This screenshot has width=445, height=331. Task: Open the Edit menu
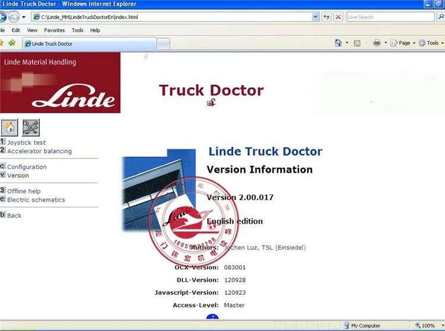click(x=16, y=30)
